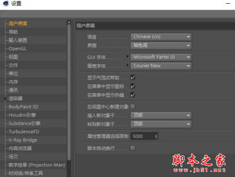Enable the 脚本自动换行 checkbox

pyautogui.click(x=133, y=148)
